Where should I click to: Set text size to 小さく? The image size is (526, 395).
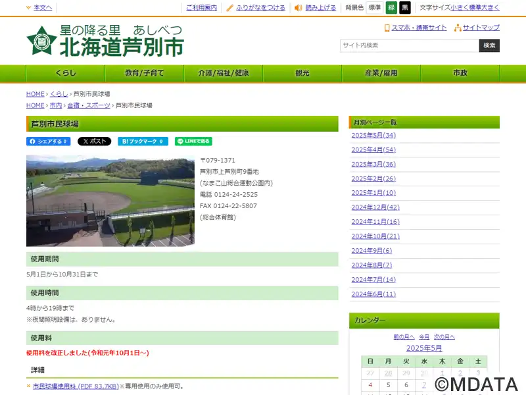[460, 7]
